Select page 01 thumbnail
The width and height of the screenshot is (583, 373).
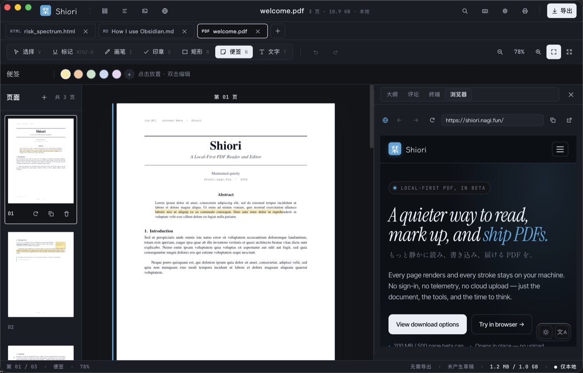[41, 161]
